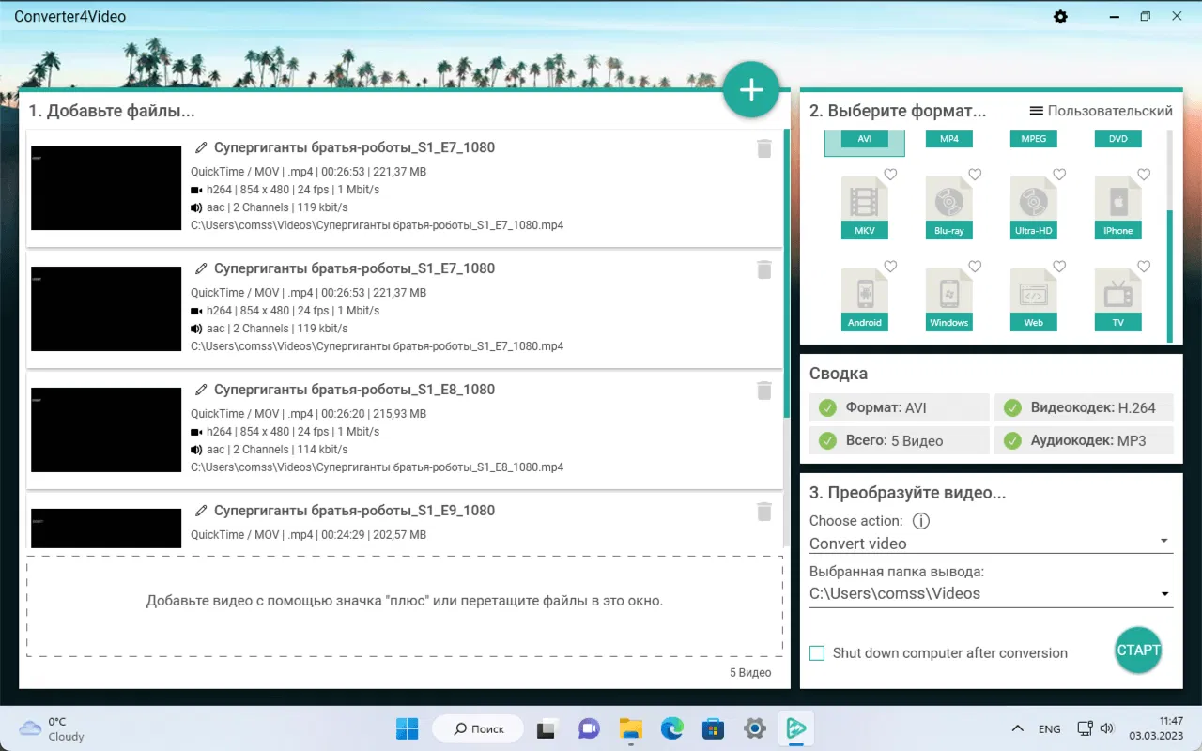Add the TV format to favorites
The height and width of the screenshot is (751, 1202).
coord(1144,267)
